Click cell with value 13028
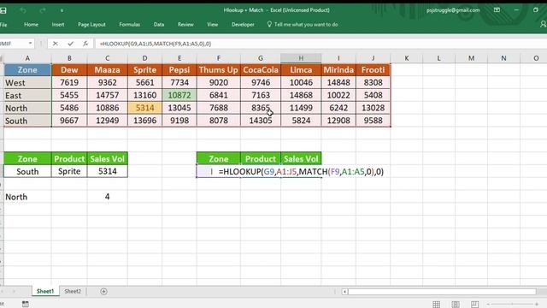 (x=373, y=108)
